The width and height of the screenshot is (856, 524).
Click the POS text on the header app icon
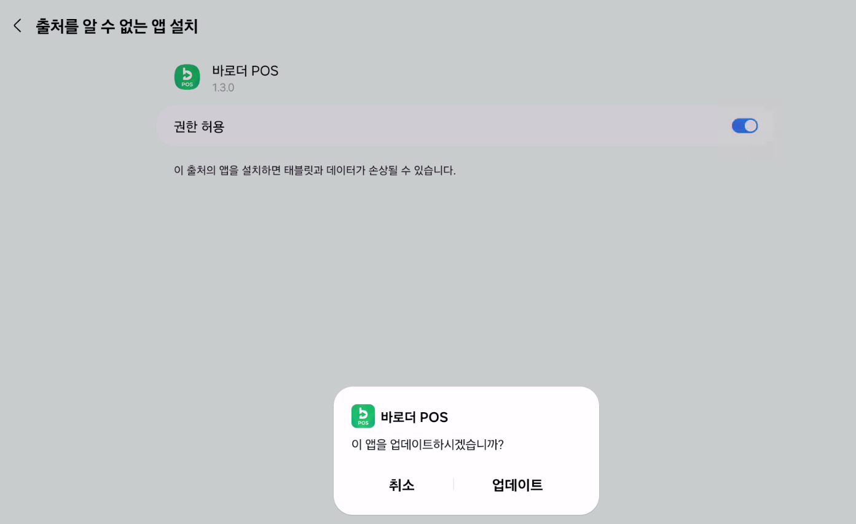[187, 85]
